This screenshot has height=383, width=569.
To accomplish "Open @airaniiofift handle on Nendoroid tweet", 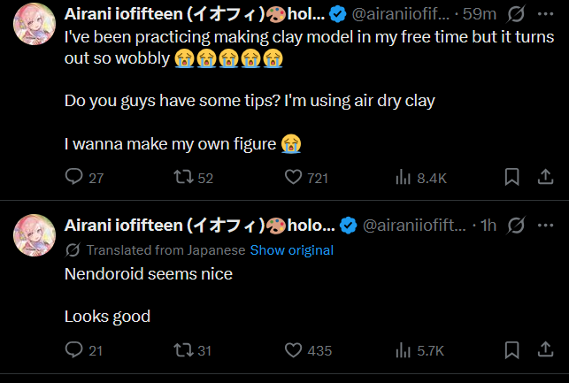I will coord(414,226).
